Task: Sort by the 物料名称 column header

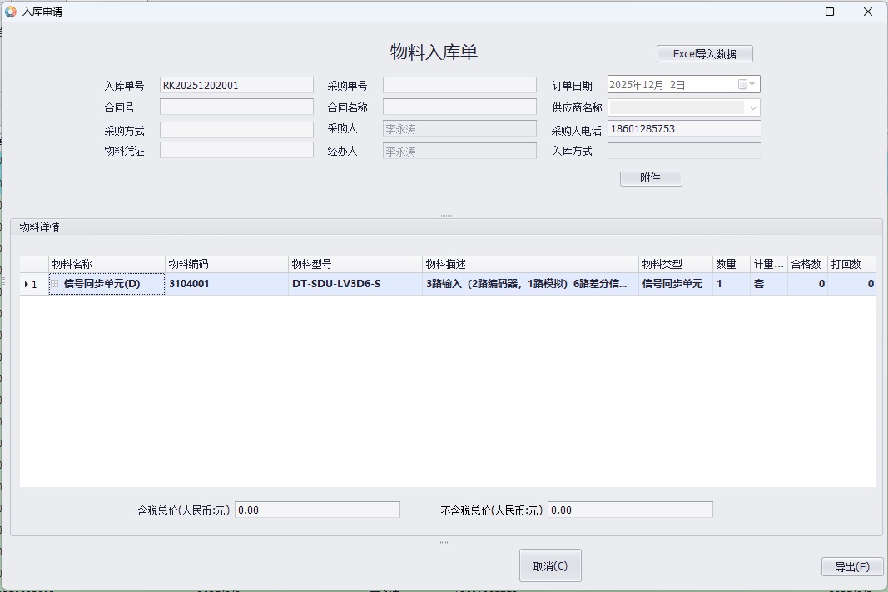Action: coord(107,264)
